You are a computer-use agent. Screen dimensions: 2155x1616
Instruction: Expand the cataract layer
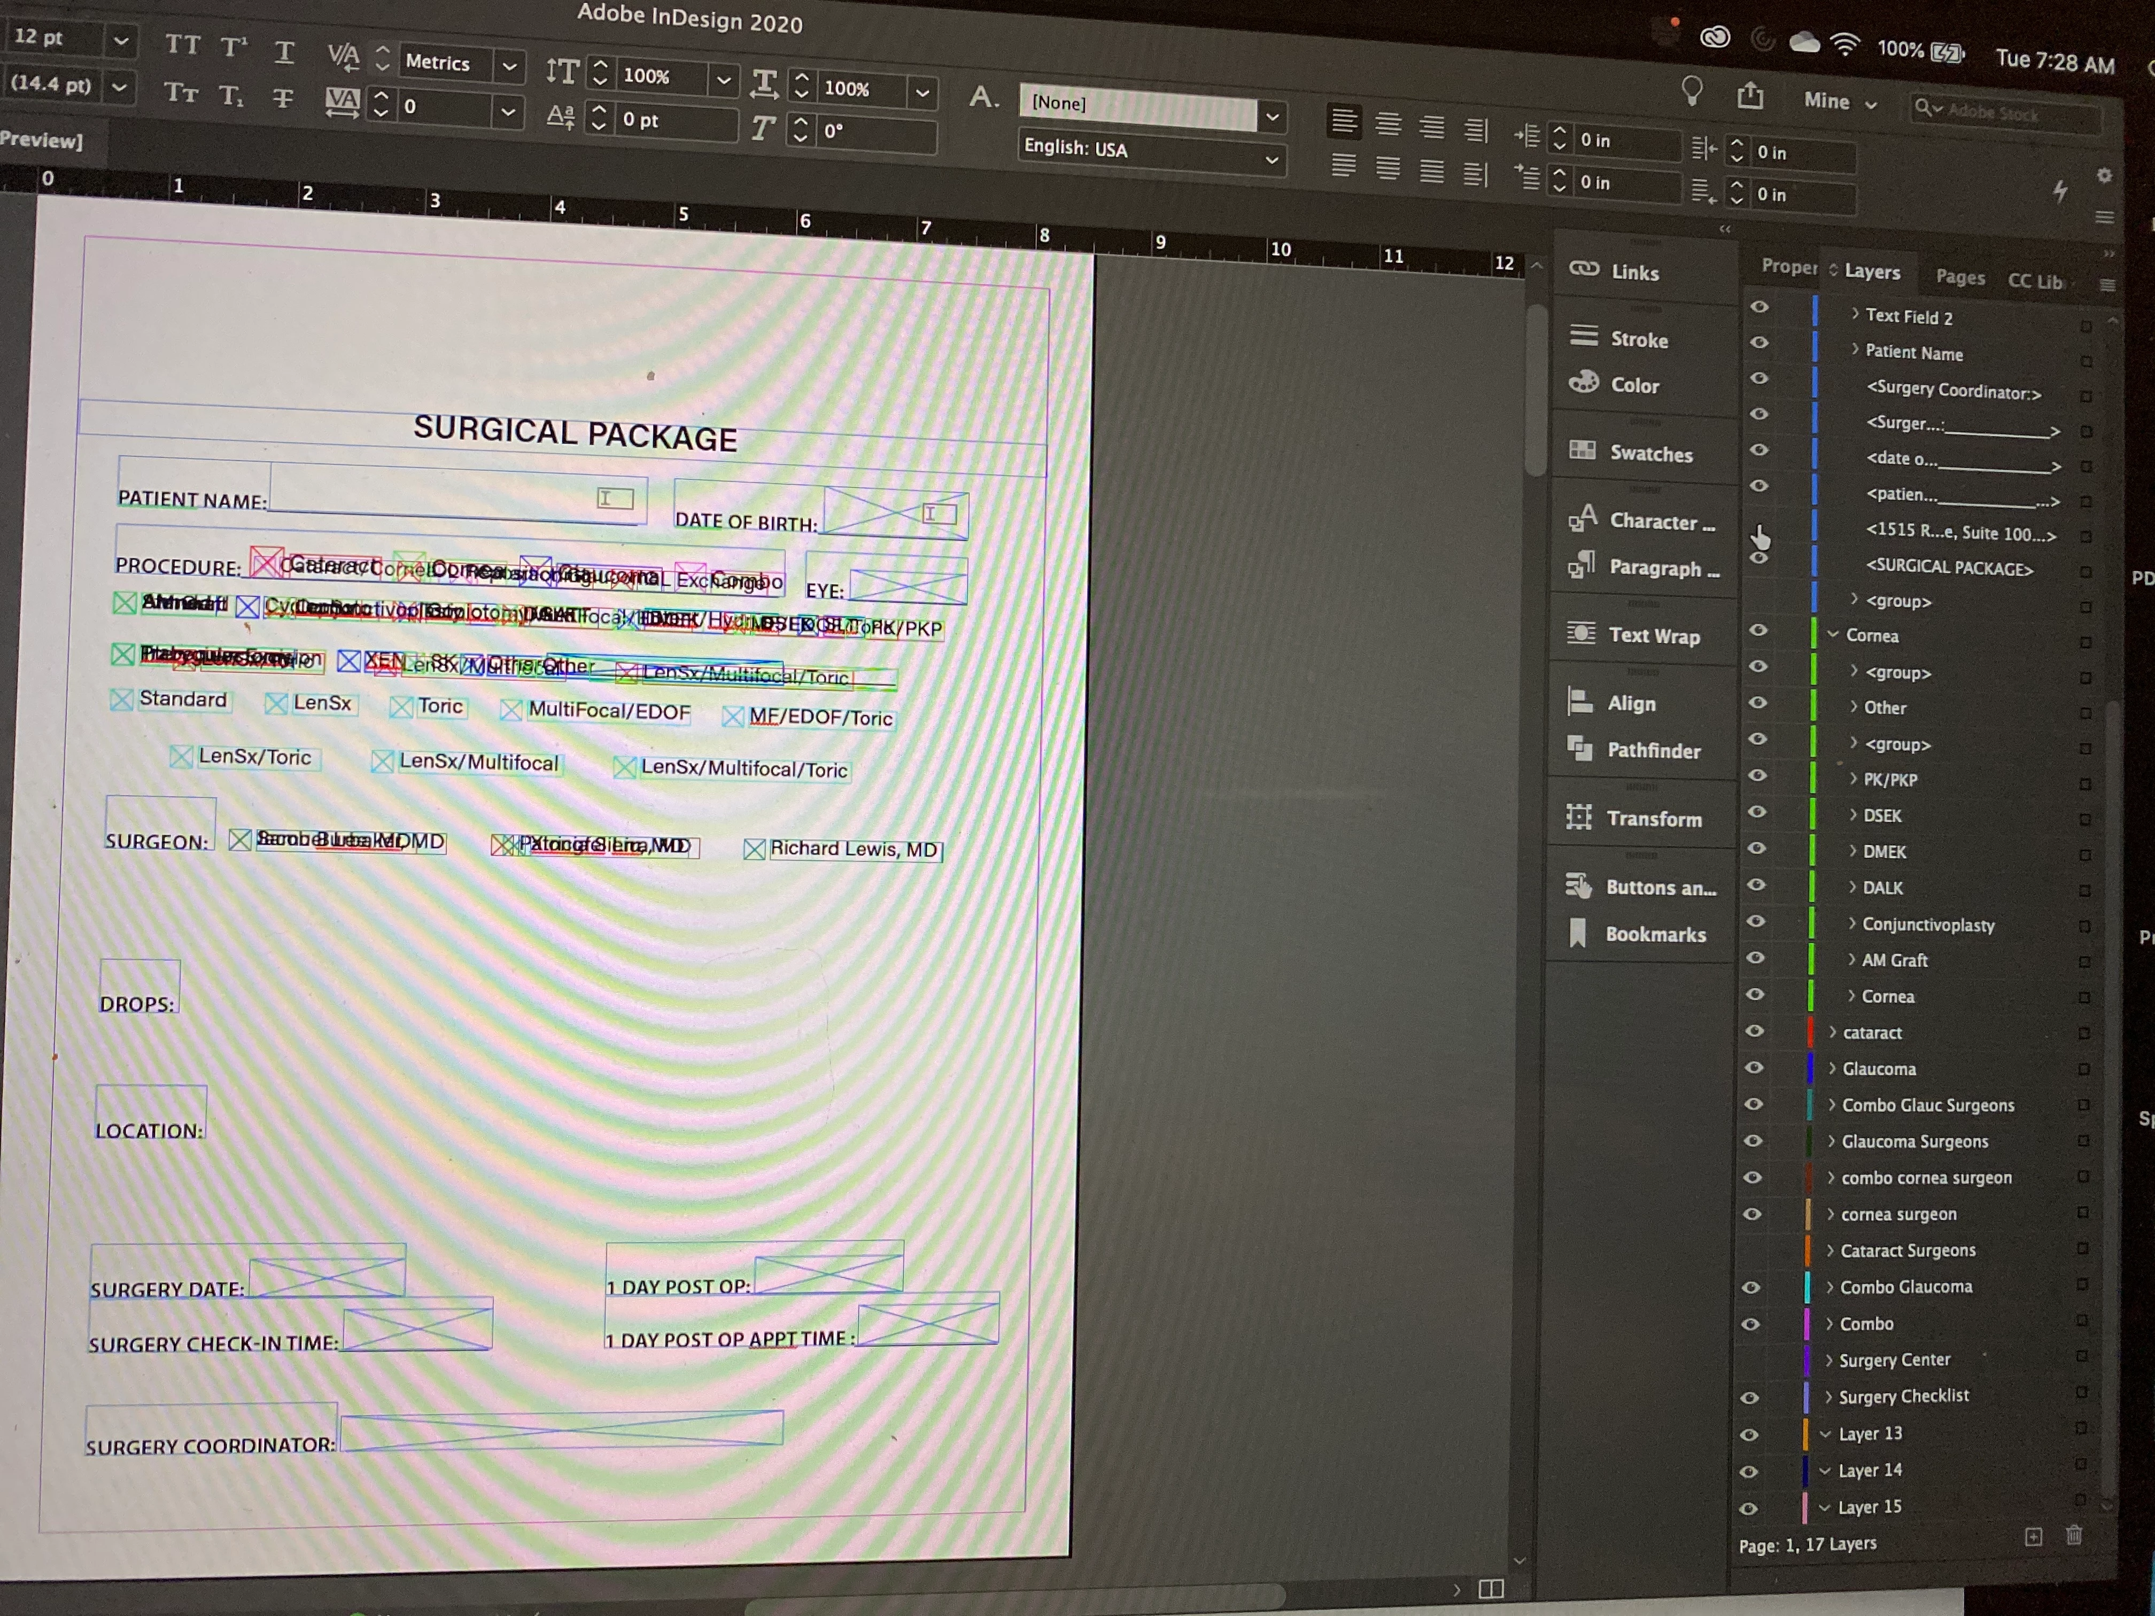click(x=1832, y=1031)
